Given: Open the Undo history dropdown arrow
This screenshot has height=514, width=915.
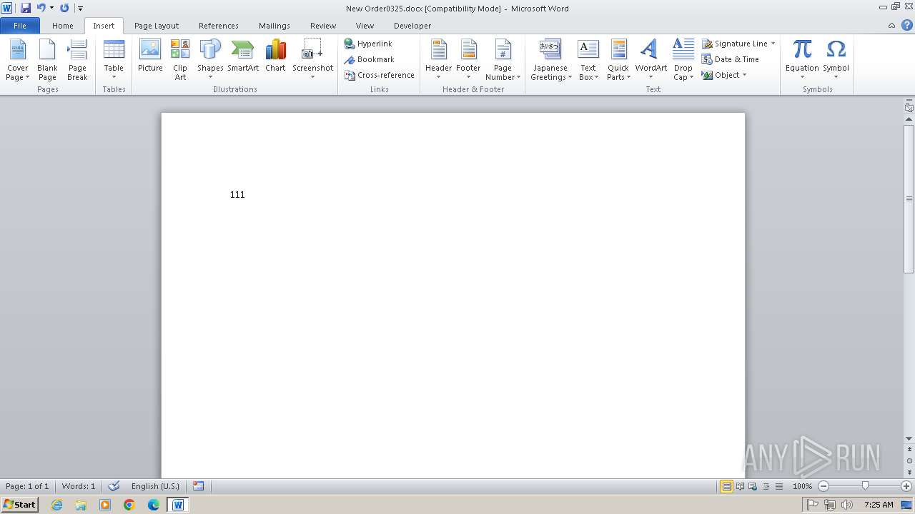Looking at the screenshot, I should click(x=51, y=8).
